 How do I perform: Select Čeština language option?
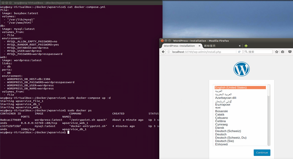click(220, 121)
